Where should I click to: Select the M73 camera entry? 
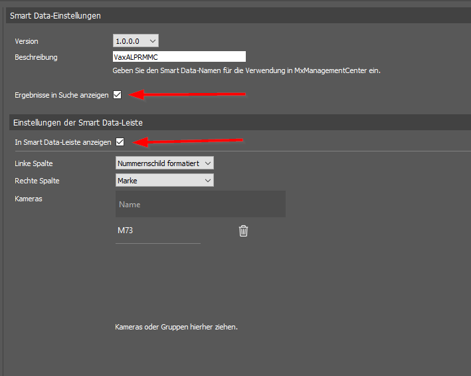[x=126, y=231]
